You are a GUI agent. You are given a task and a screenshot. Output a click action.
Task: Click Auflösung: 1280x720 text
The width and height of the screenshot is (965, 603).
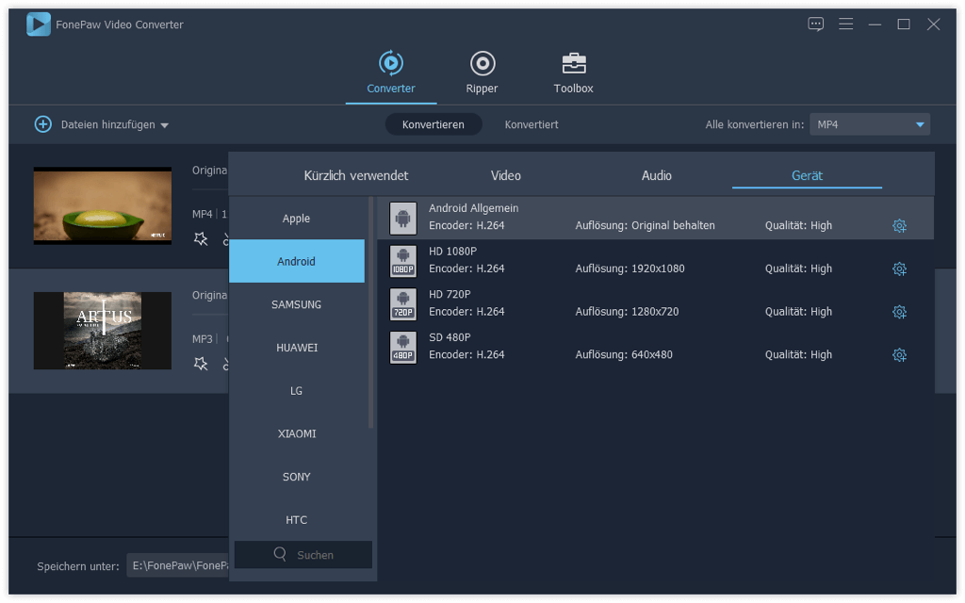point(627,311)
